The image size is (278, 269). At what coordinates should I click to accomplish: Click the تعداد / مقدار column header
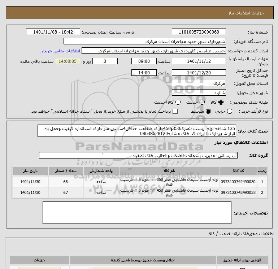tap(66, 171)
